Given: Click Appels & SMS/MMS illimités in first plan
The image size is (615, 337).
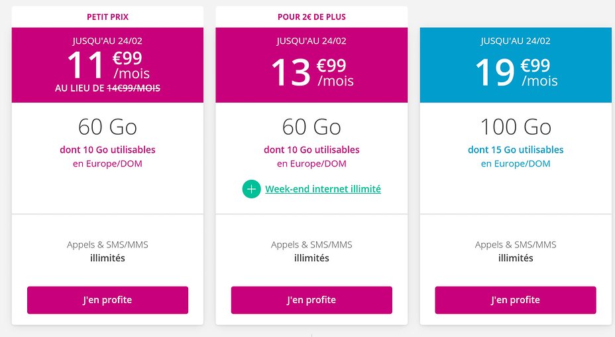Looking at the screenshot, I should tap(107, 251).
